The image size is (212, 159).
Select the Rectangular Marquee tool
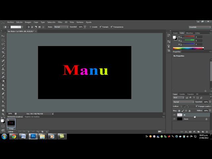tap(3, 40)
